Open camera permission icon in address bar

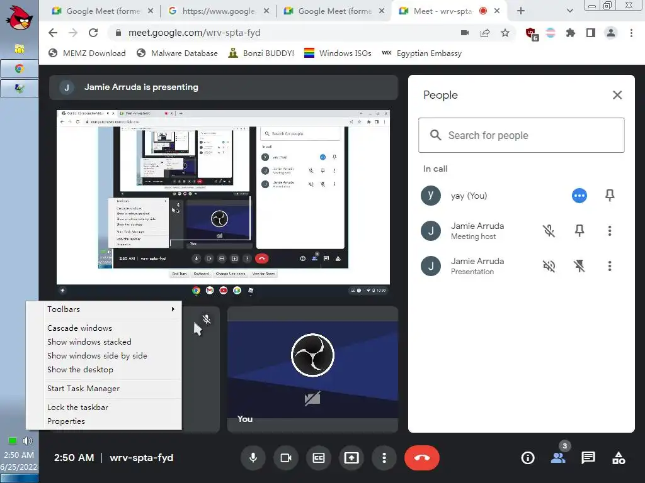click(x=465, y=33)
